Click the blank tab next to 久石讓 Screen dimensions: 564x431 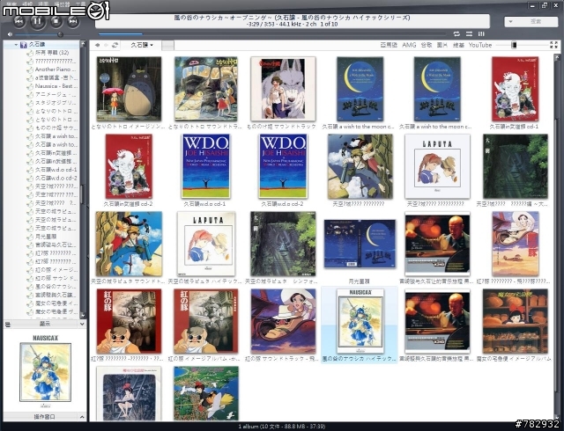click(167, 45)
